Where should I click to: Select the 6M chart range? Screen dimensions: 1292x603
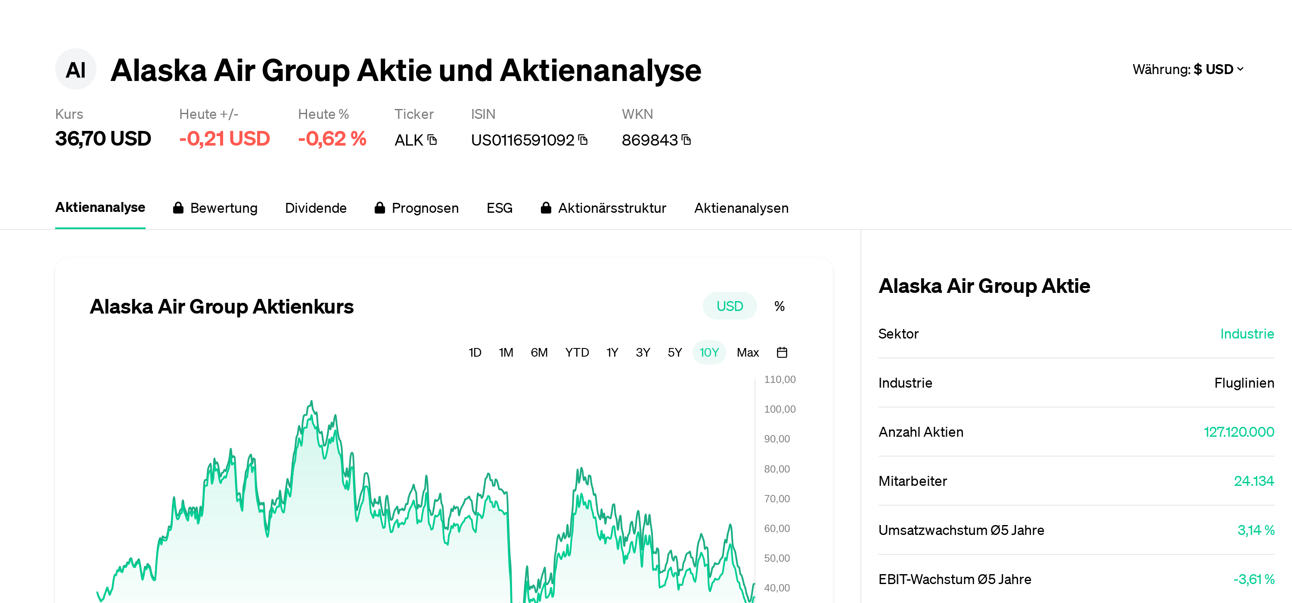point(539,353)
